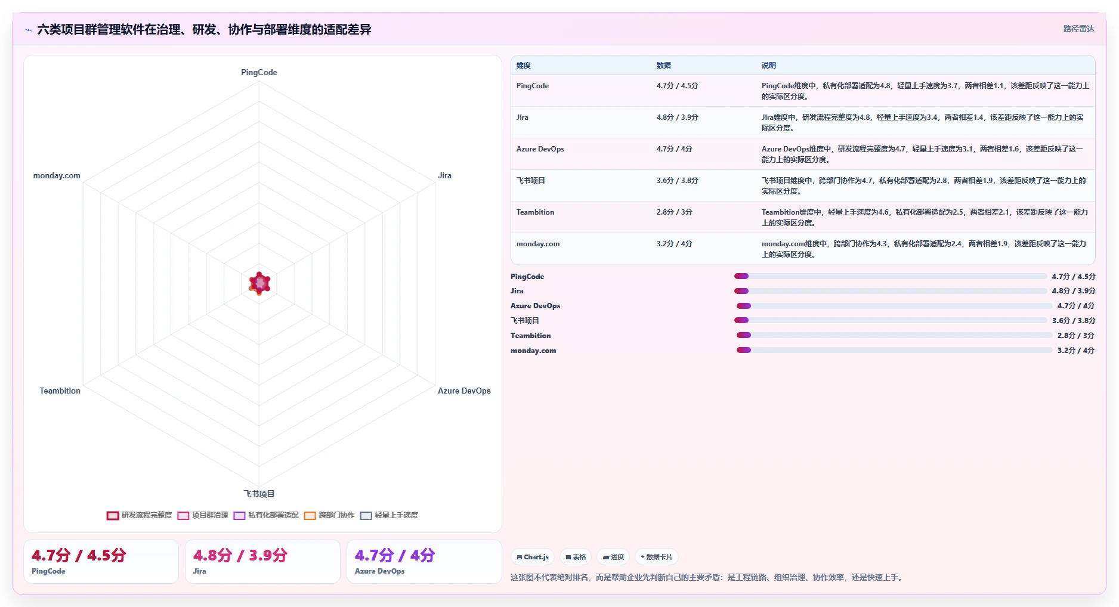
Task: Click the Teambition label in the progress list
Action: click(x=531, y=336)
